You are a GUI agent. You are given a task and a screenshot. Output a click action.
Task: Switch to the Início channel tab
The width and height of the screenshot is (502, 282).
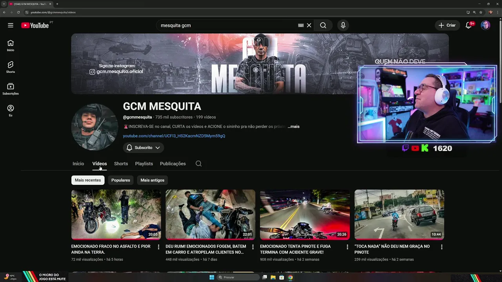78,164
